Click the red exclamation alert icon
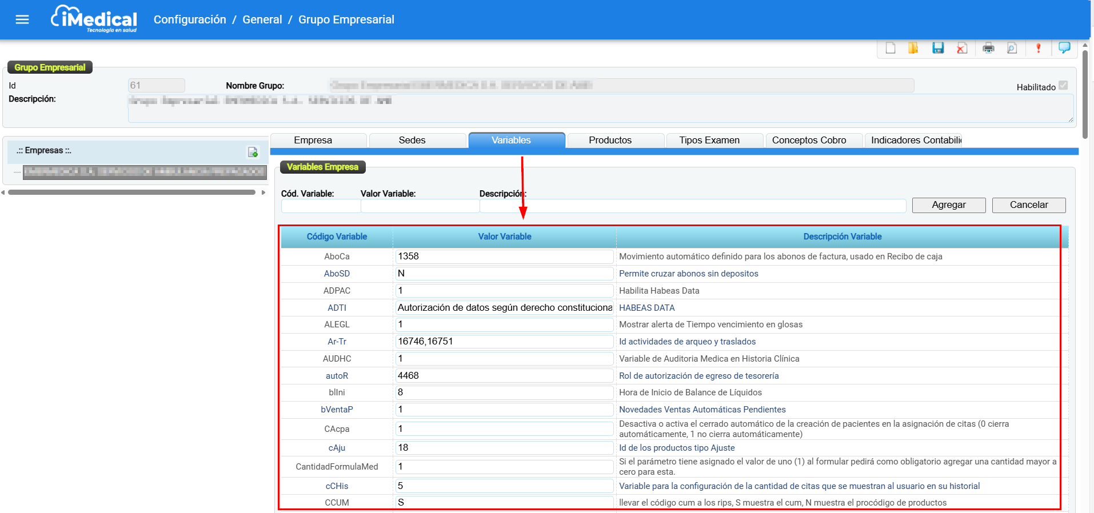The height and width of the screenshot is (513, 1094). coord(1039,48)
